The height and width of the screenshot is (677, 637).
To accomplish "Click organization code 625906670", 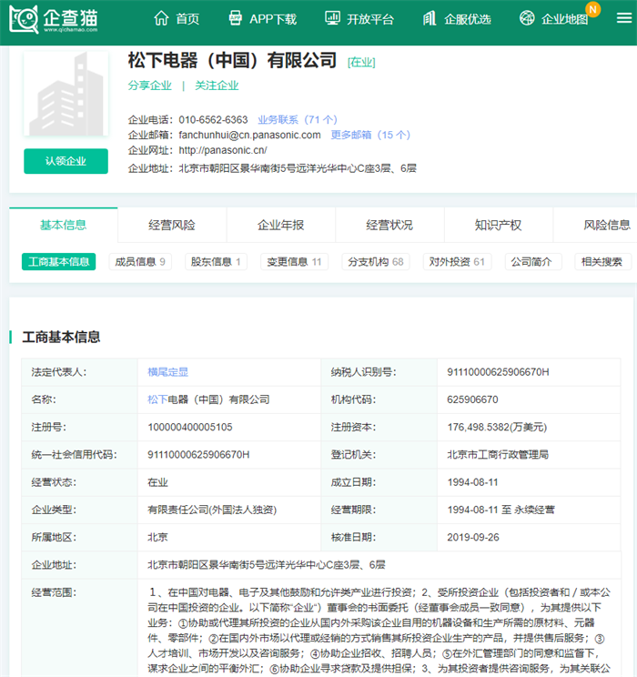I will [472, 399].
